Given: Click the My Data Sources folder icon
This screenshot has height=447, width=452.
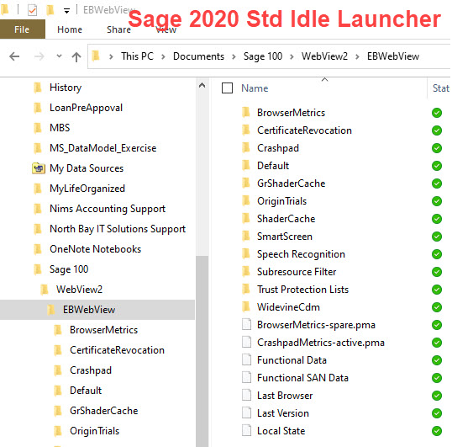Looking at the screenshot, I should click(x=39, y=168).
